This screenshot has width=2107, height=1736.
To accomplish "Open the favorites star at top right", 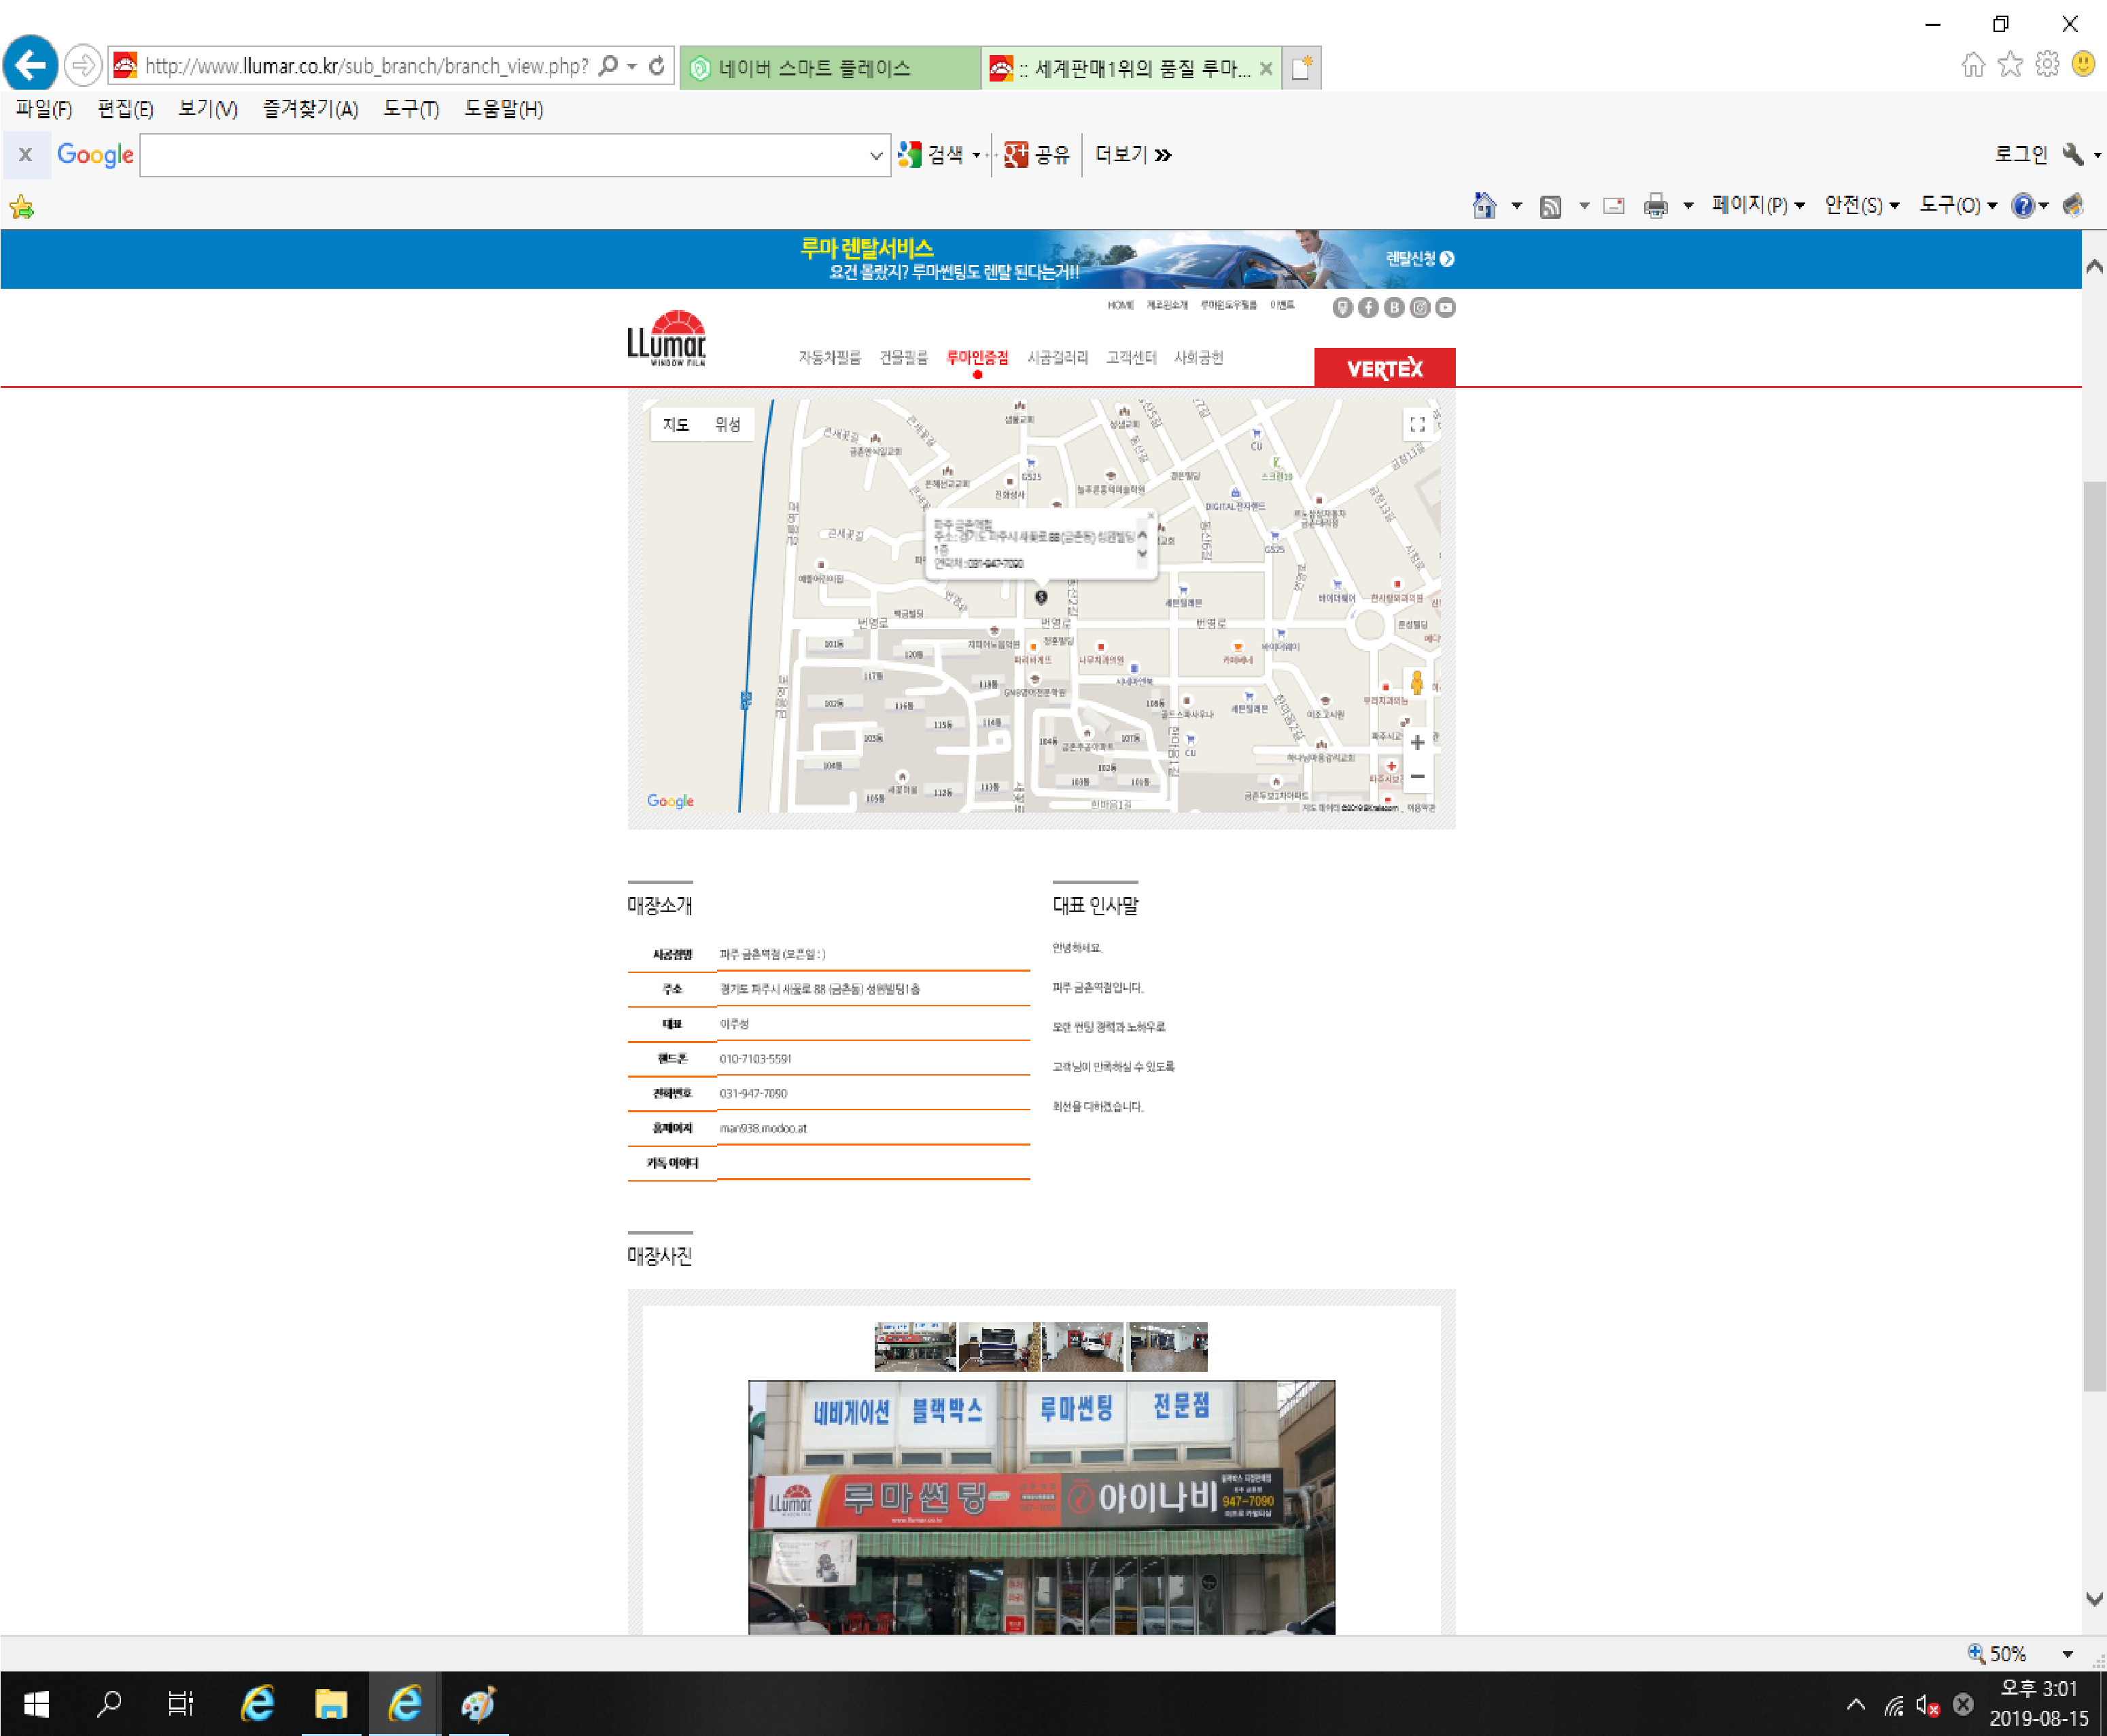I will tap(2010, 65).
